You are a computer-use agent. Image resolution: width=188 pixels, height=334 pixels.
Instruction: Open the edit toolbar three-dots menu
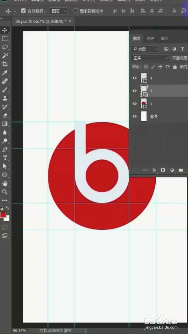[x=5, y=200]
